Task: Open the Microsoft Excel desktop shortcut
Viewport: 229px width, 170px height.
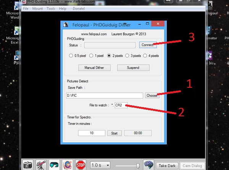Action: [15, 35]
